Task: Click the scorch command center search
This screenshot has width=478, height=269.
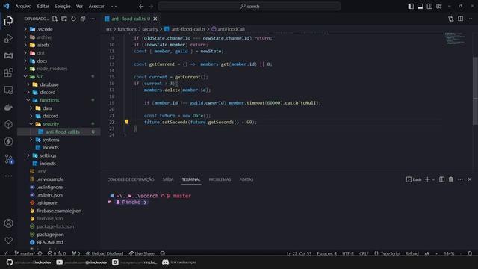Action: click(249, 7)
